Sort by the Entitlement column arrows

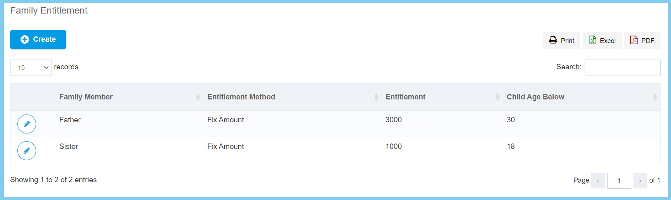(497, 97)
